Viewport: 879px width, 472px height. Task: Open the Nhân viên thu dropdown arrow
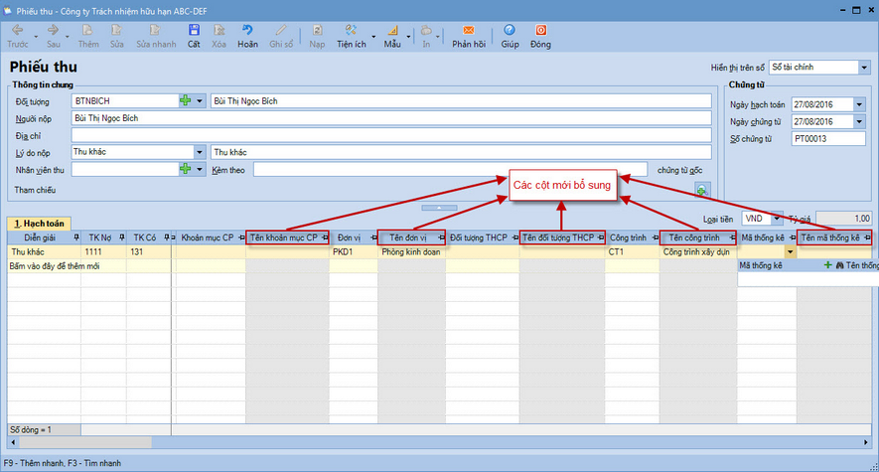[x=200, y=169]
